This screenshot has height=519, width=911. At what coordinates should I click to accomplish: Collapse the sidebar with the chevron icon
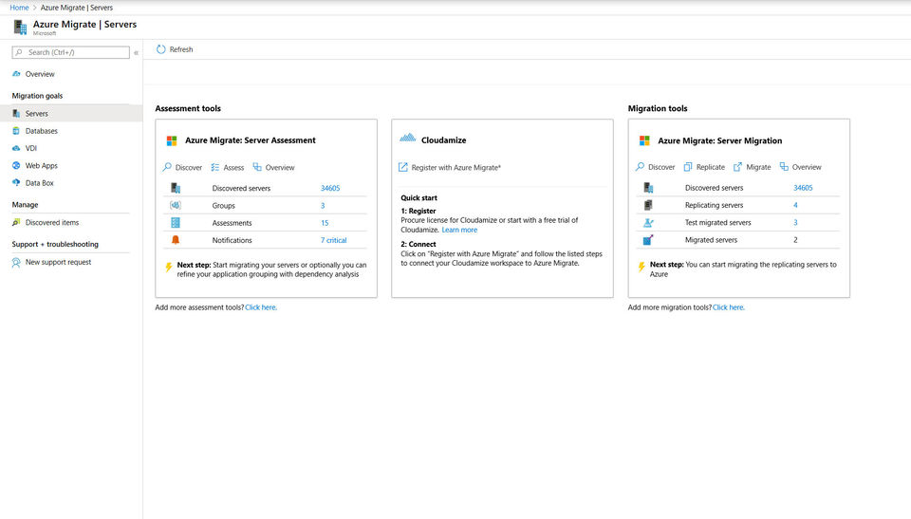(136, 53)
